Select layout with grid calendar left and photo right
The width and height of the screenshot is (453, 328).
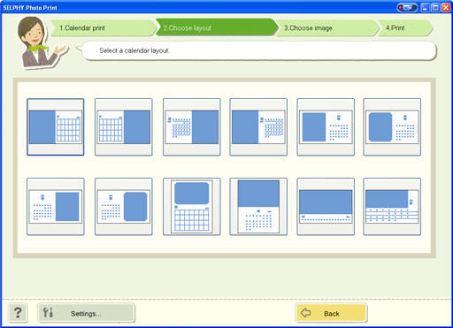click(124, 127)
